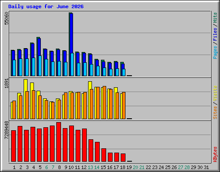
Task: Click the orange Sites bar for day 15
Action: coord(104,102)
